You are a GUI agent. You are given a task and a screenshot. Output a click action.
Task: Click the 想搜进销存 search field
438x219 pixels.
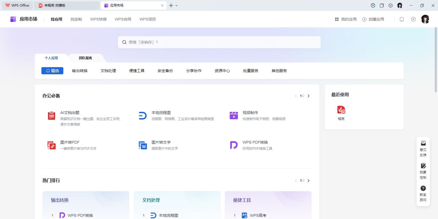219,42
